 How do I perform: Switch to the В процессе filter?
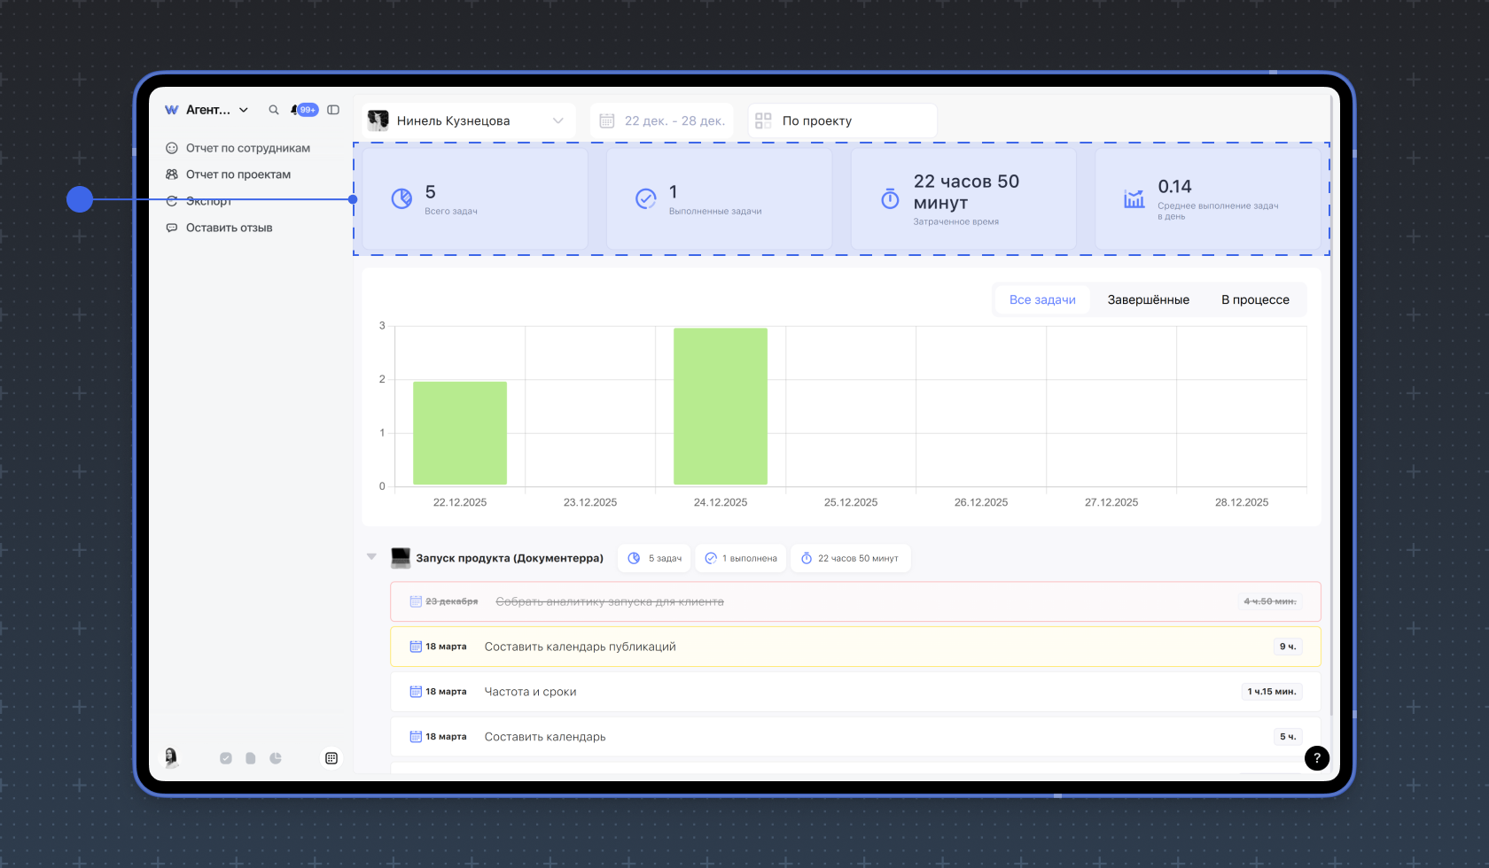pos(1255,300)
